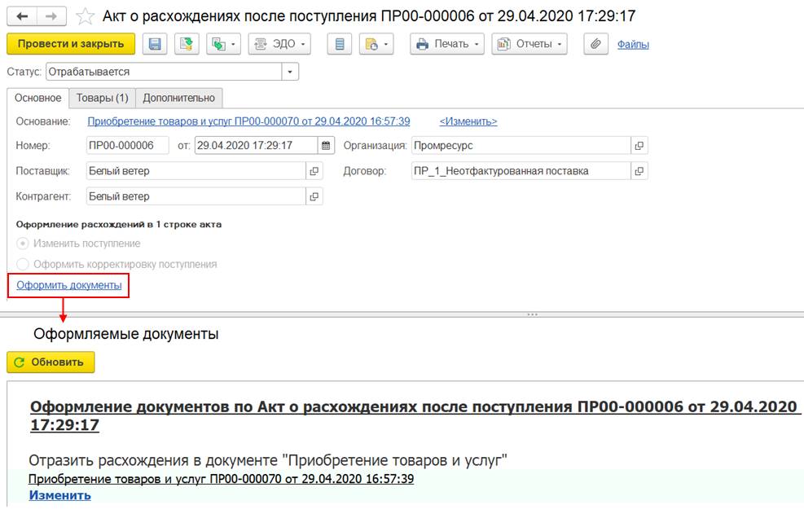
Task: Click the forward navigation arrow
Action: [x=51, y=16]
